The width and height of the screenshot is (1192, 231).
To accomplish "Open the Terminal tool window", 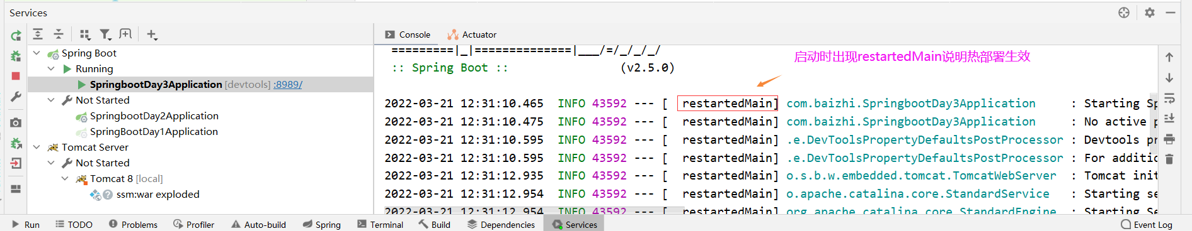I will click(380, 224).
